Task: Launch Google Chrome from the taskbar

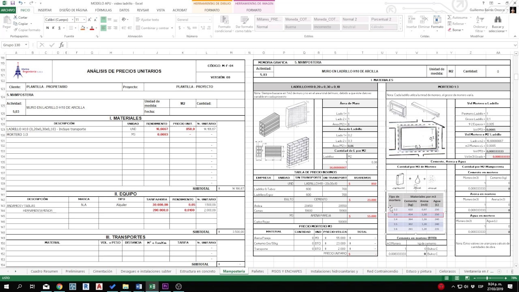Action: click(59, 287)
